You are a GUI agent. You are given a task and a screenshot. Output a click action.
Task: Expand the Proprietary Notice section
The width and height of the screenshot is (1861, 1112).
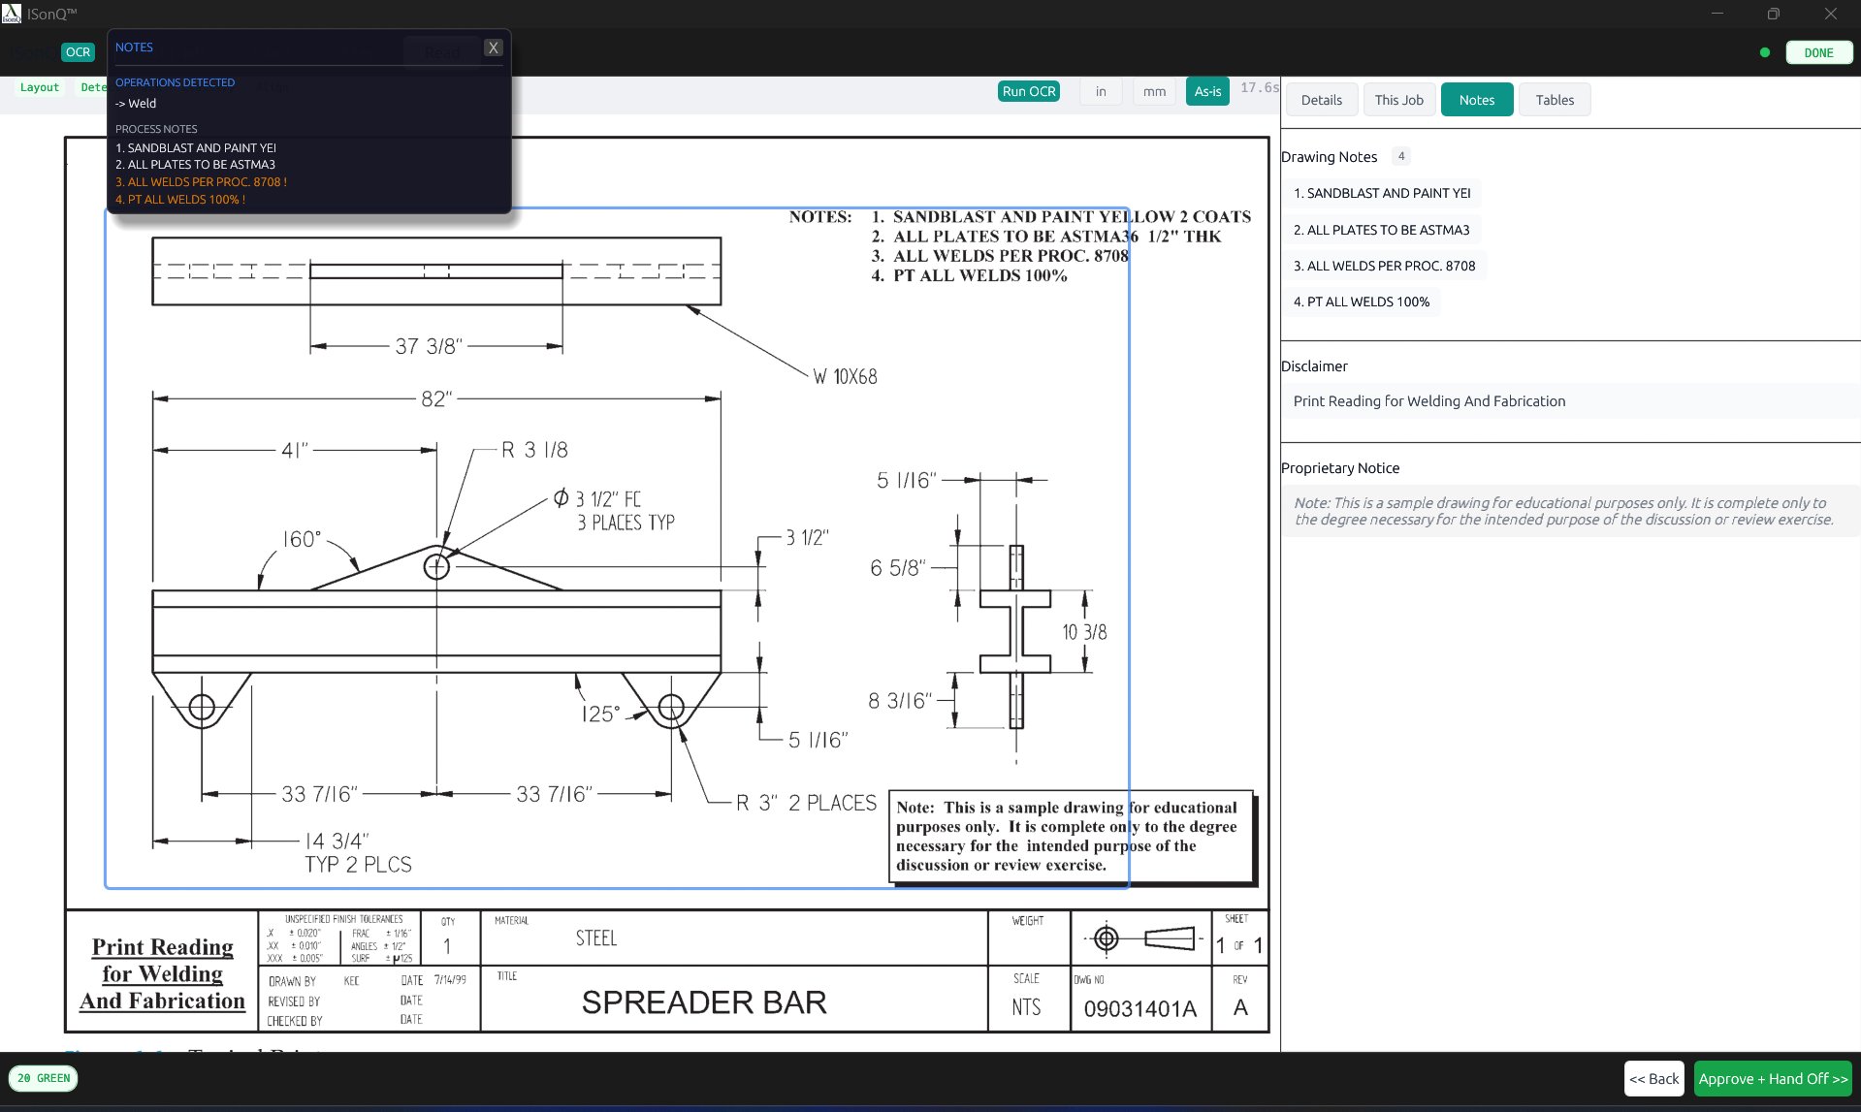1341,467
